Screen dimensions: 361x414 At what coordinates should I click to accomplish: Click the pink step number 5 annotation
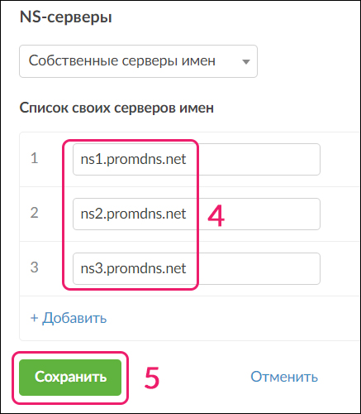click(152, 378)
